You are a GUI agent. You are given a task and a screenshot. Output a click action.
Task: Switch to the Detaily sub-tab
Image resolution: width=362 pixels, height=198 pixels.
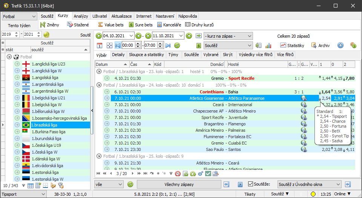point(118,55)
